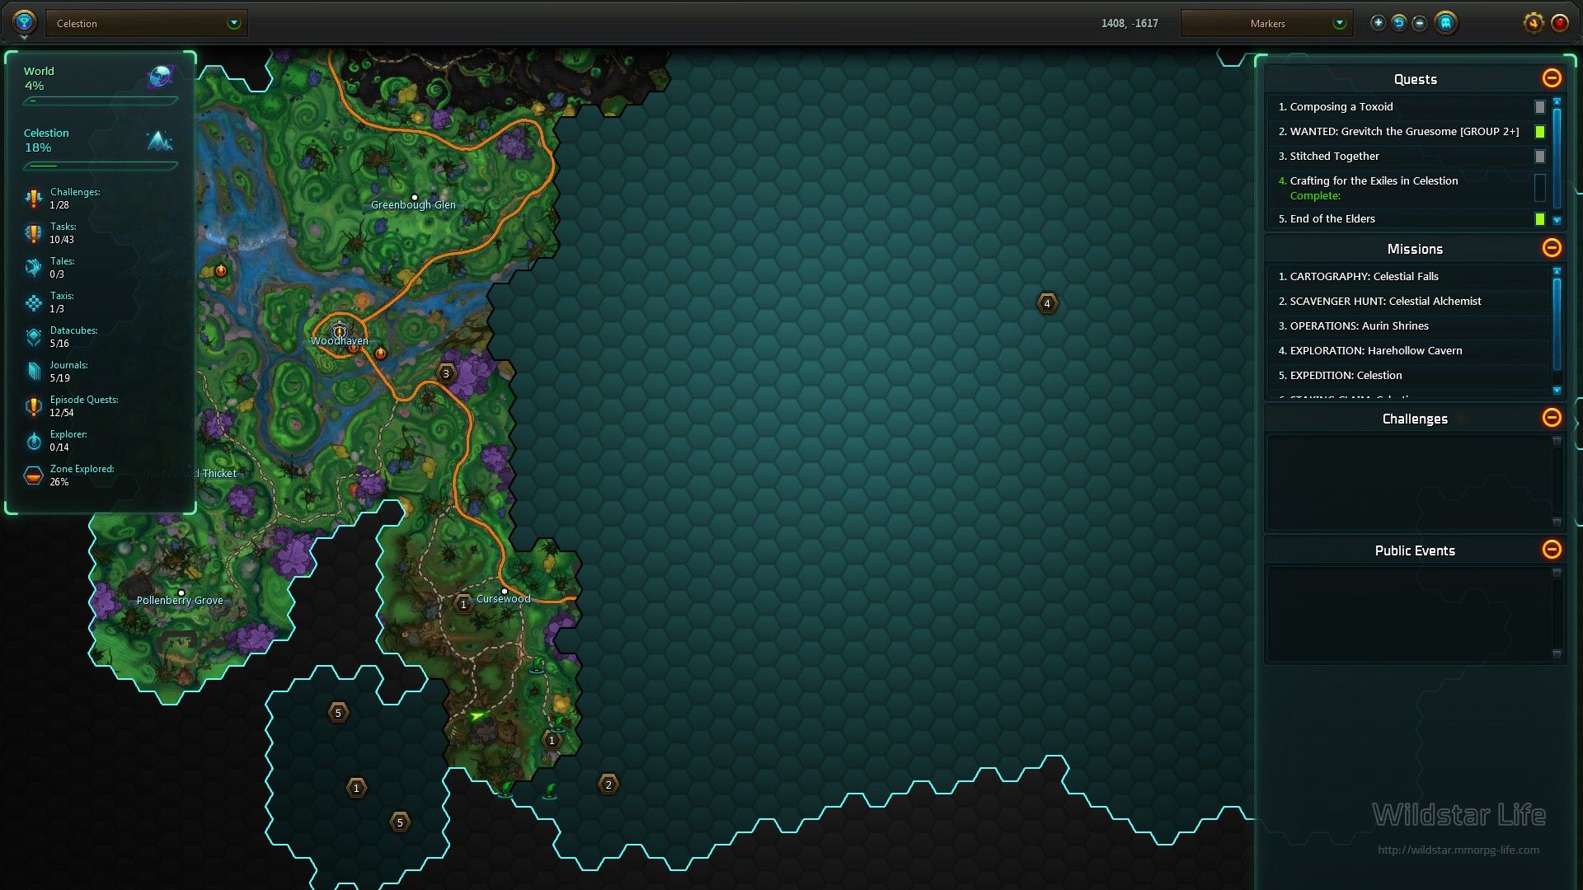Click hex marker 1 beside Cursewood label
Viewport: 1583px width, 890px height.
(463, 604)
